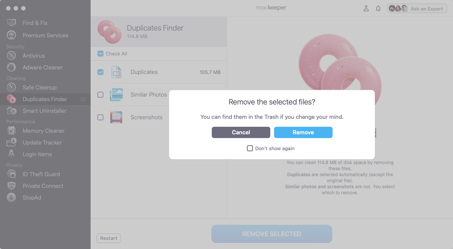Uncheck the Duplicates checkbox
453x249 pixels.
(x=100, y=72)
